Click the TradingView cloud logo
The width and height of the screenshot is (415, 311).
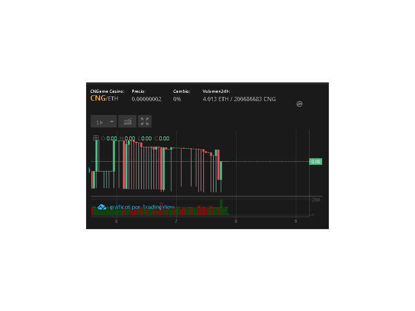102,207
